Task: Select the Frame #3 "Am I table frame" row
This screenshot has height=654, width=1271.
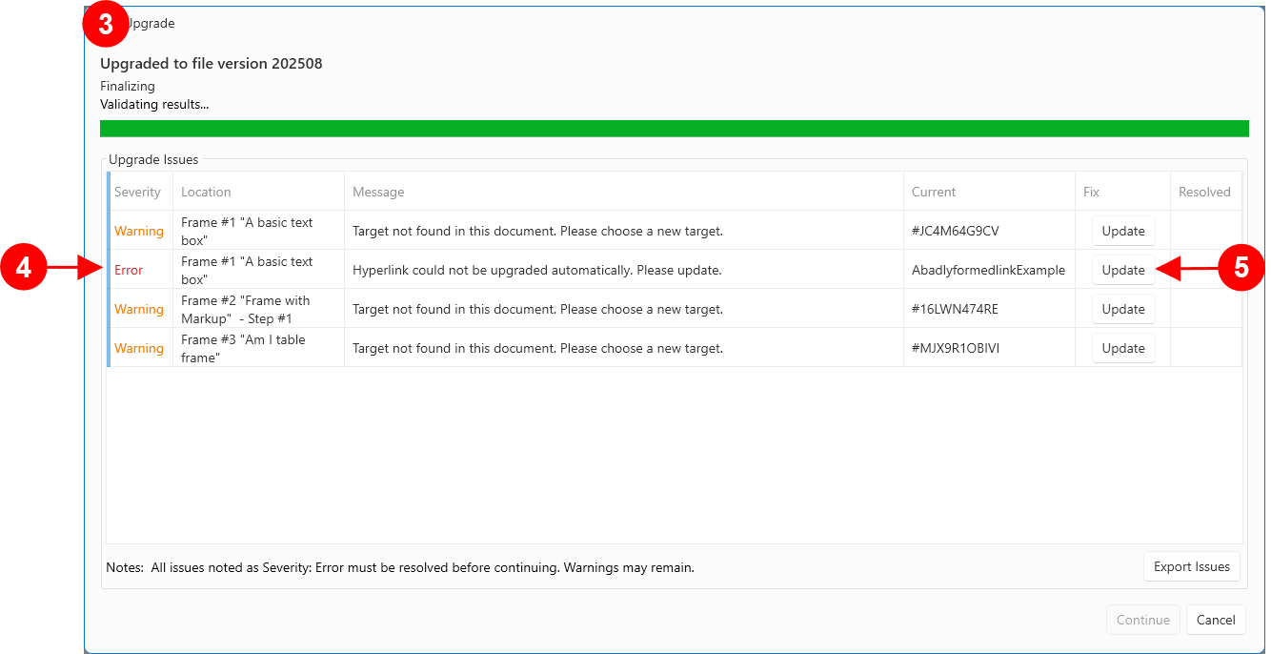Action: [537, 348]
